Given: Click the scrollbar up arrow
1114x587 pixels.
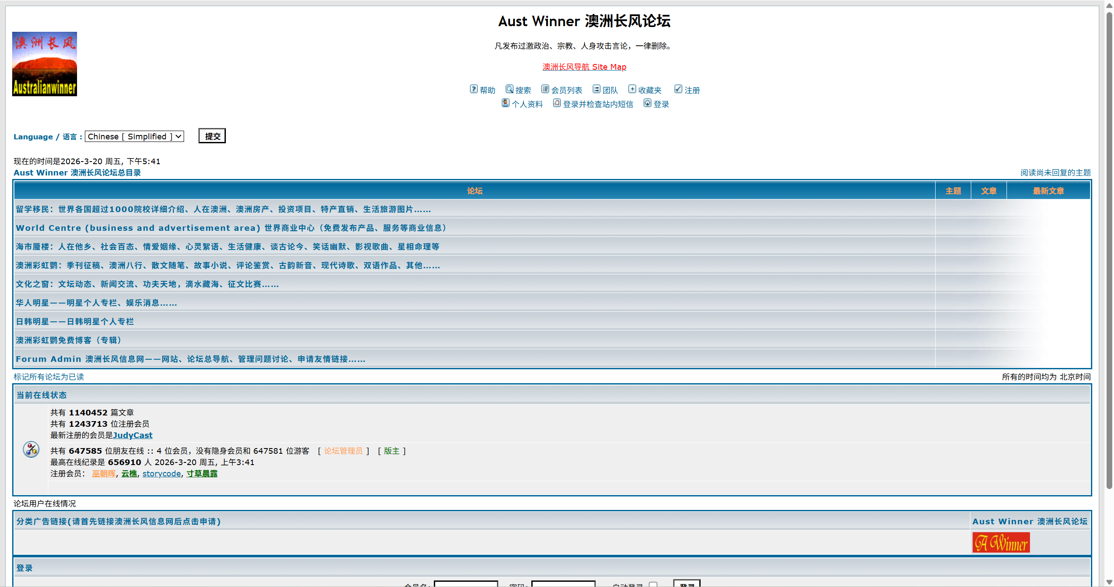Looking at the screenshot, I should (1109, 5).
